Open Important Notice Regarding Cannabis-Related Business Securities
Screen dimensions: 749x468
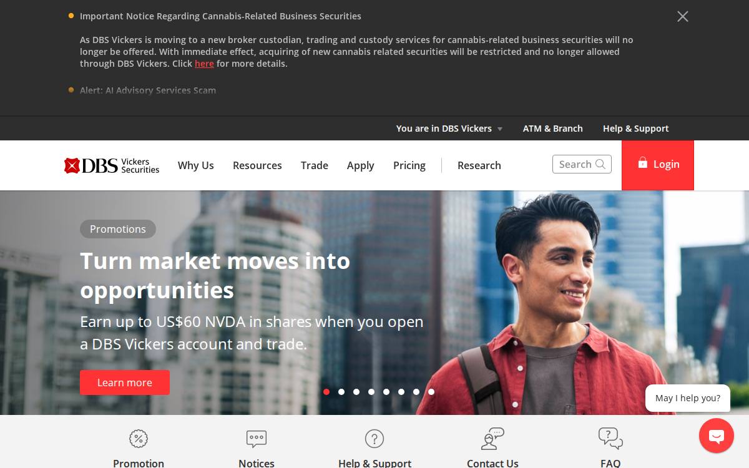pyautogui.click(x=220, y=16)
